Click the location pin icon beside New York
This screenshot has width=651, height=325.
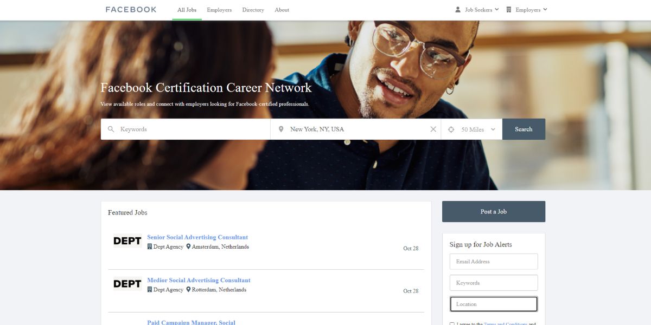click(x=281, y=129)
